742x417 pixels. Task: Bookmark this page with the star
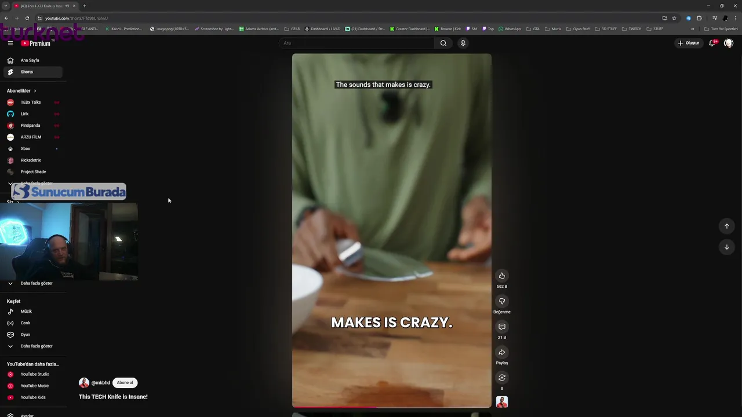click(x=674, y=18)
